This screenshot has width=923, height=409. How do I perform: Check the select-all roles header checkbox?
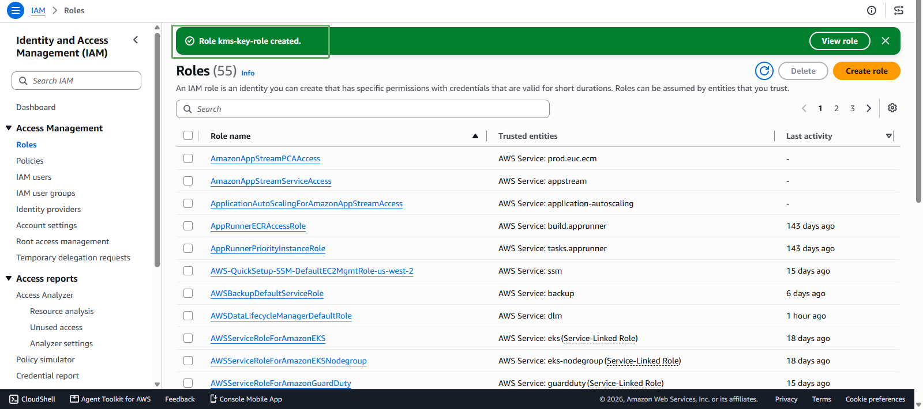(188, 135)
